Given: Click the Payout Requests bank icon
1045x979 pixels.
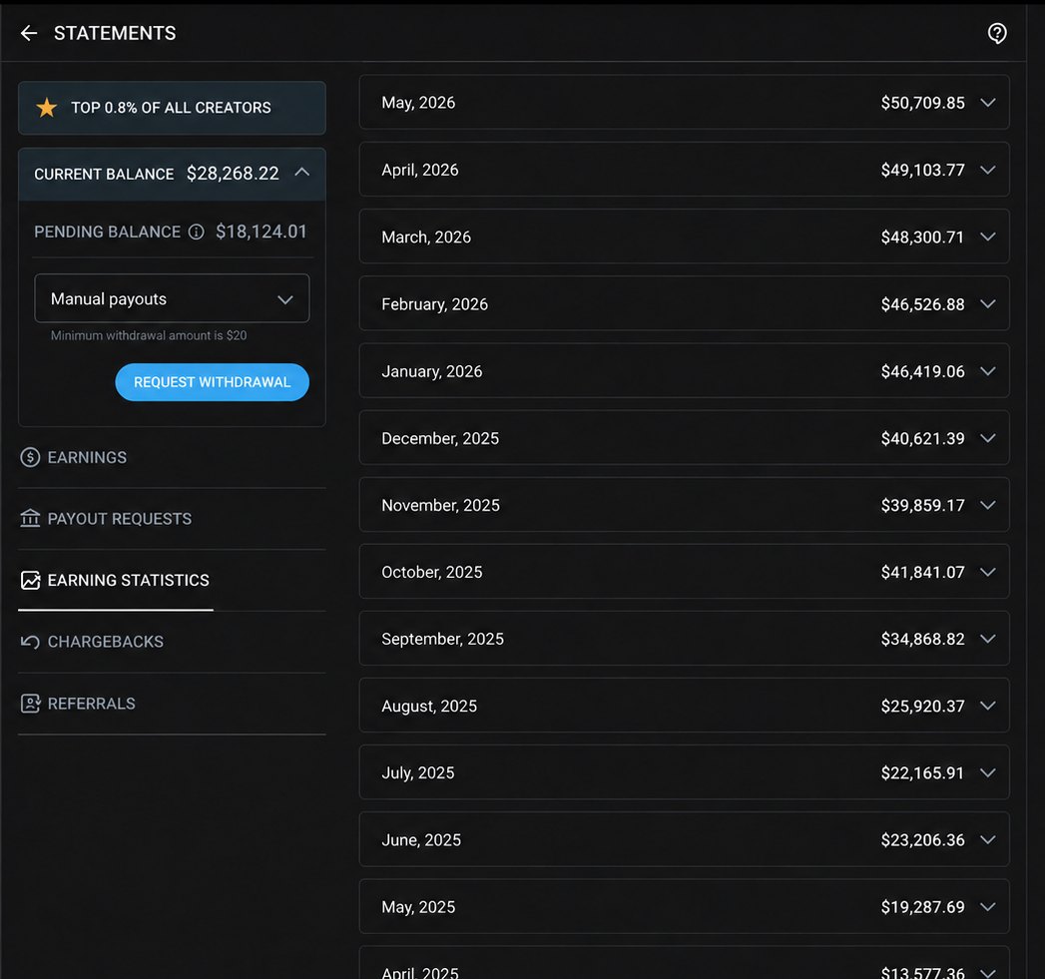Looking at the screenshot, I should pos(30,519).
